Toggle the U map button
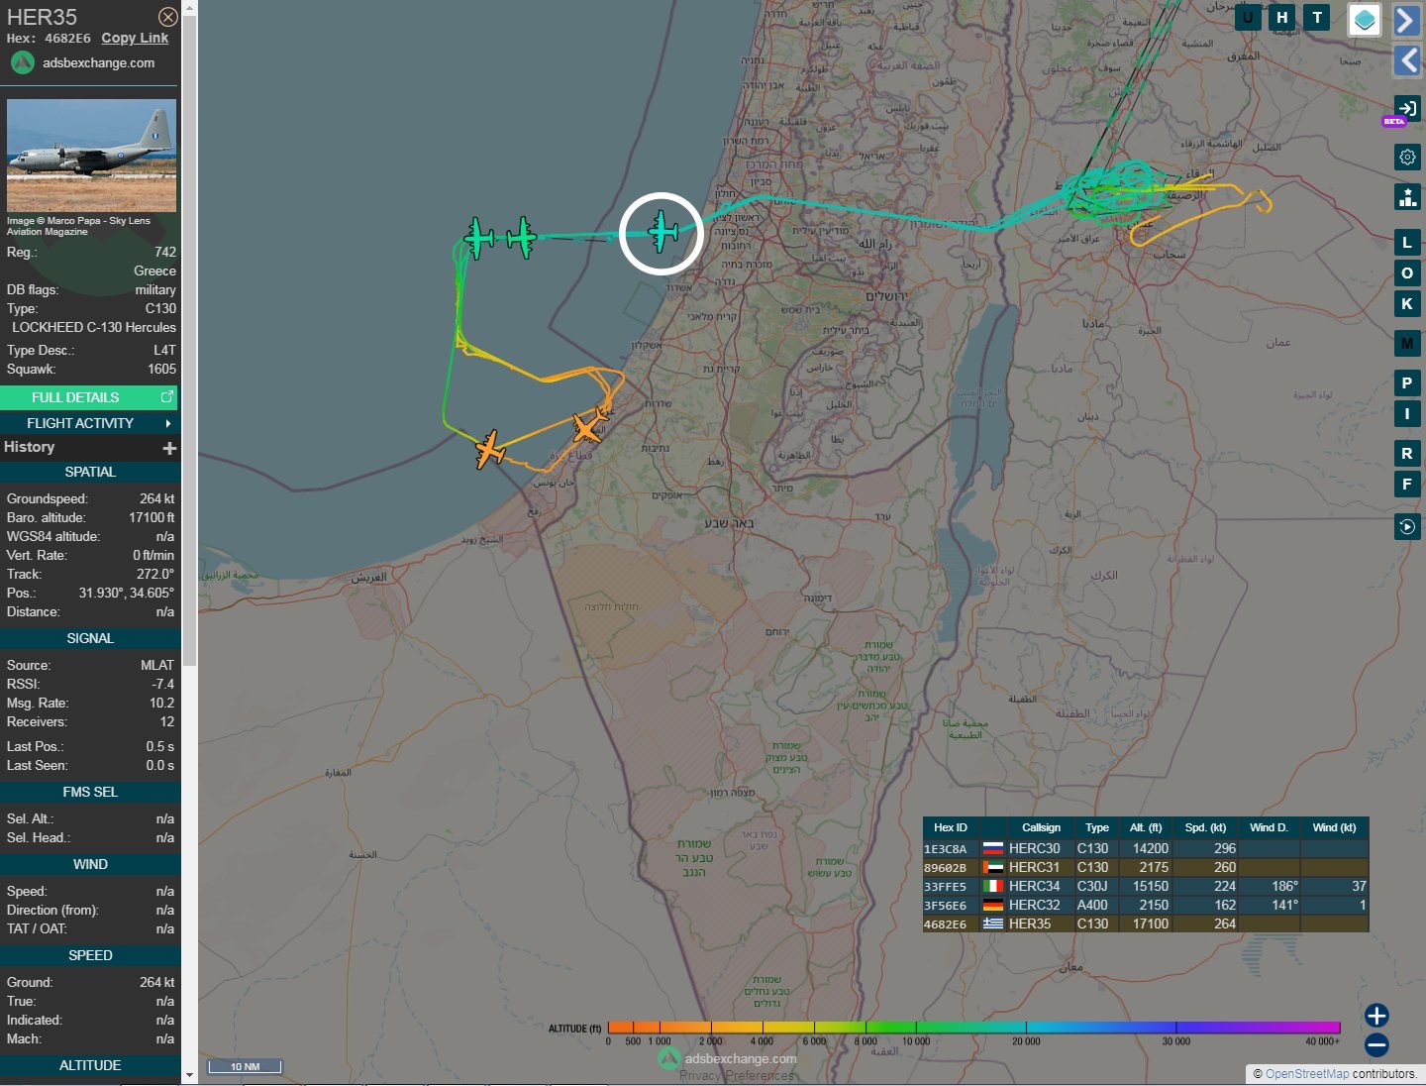This screenshot has height=1086, width=1426. pyautogui.click(x=1248, y=18)
